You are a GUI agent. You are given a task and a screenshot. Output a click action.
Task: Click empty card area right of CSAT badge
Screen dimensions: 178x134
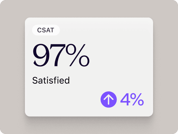click(x=107, y=30)
